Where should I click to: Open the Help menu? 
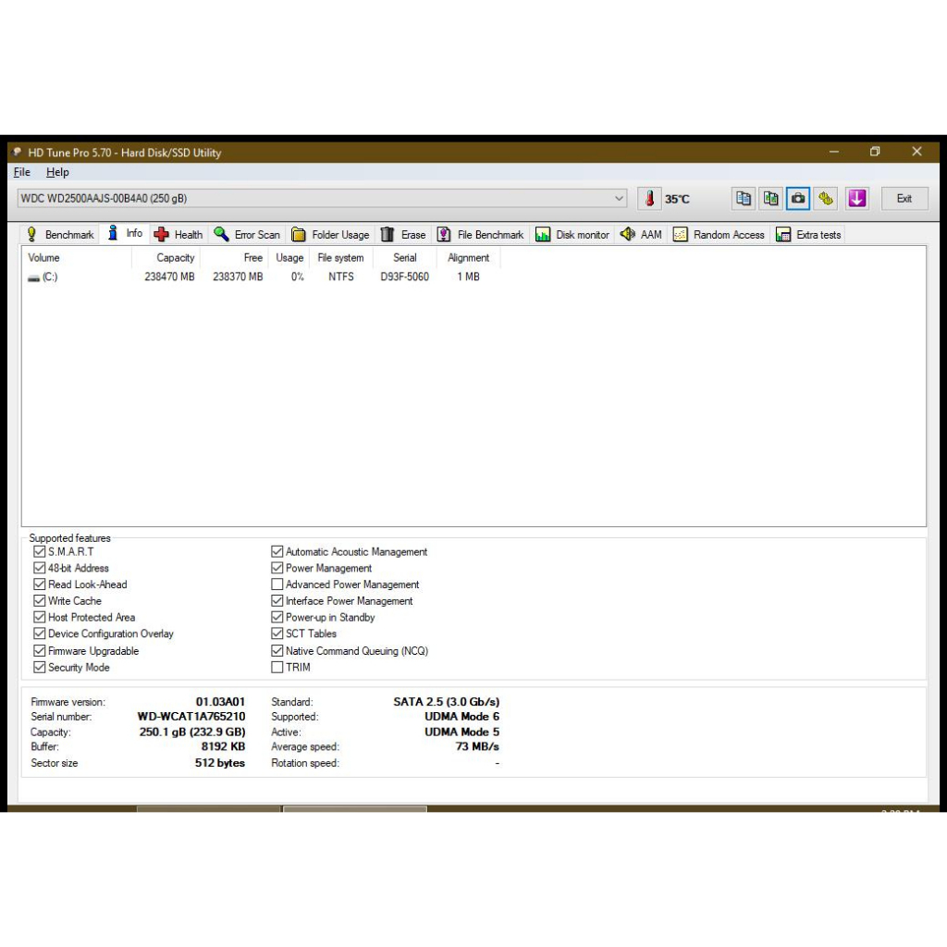click(x=57, y=172)
